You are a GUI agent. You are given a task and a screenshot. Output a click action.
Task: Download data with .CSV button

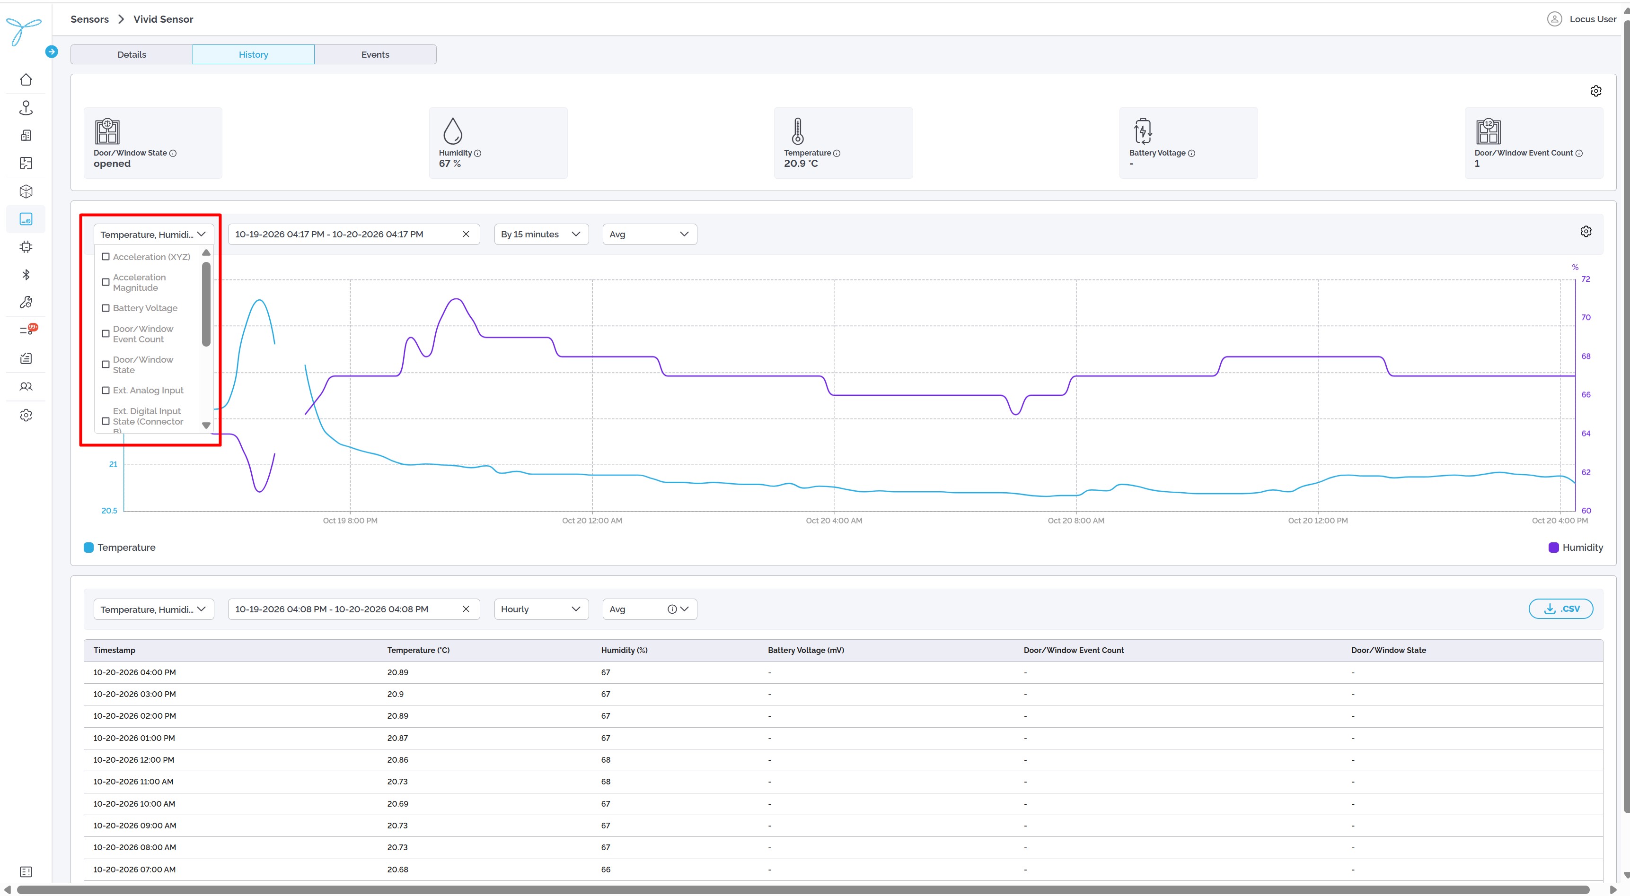point(1560,609)
